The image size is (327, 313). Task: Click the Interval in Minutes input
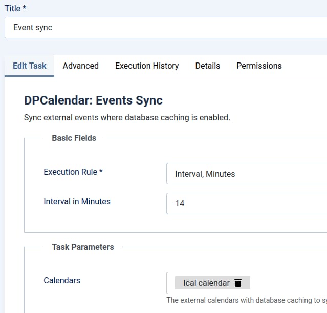[x=246, y=203]
